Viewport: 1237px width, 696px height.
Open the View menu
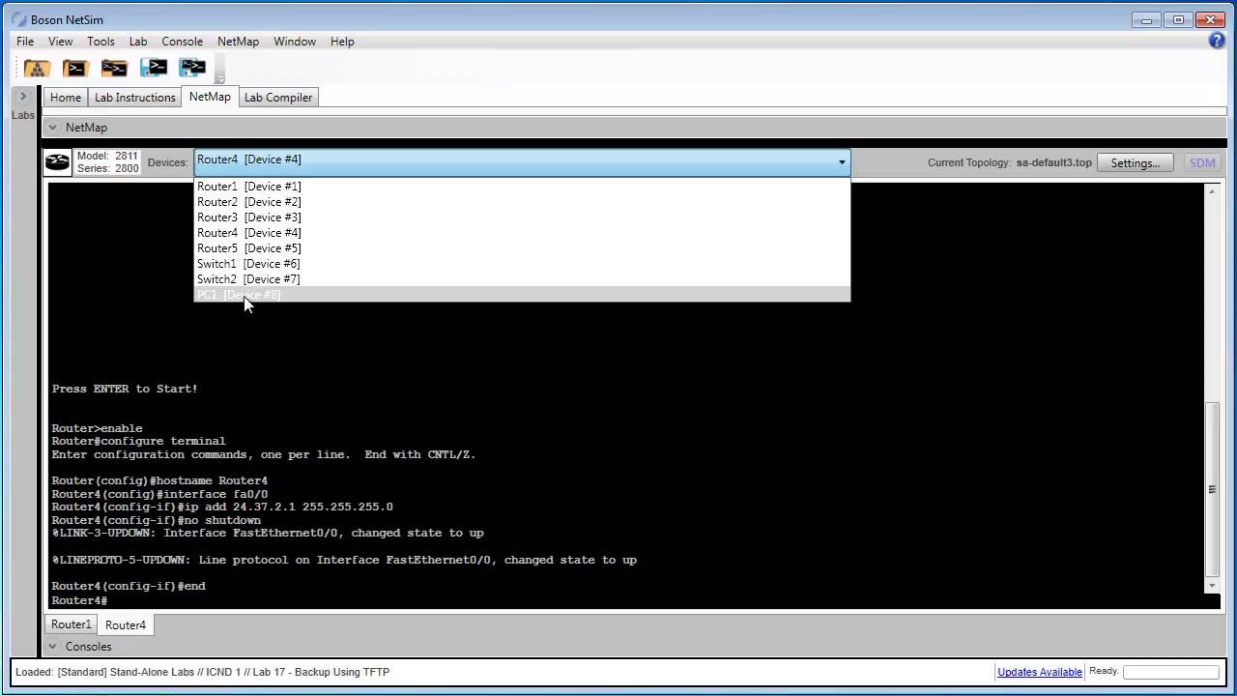(60, 42)
